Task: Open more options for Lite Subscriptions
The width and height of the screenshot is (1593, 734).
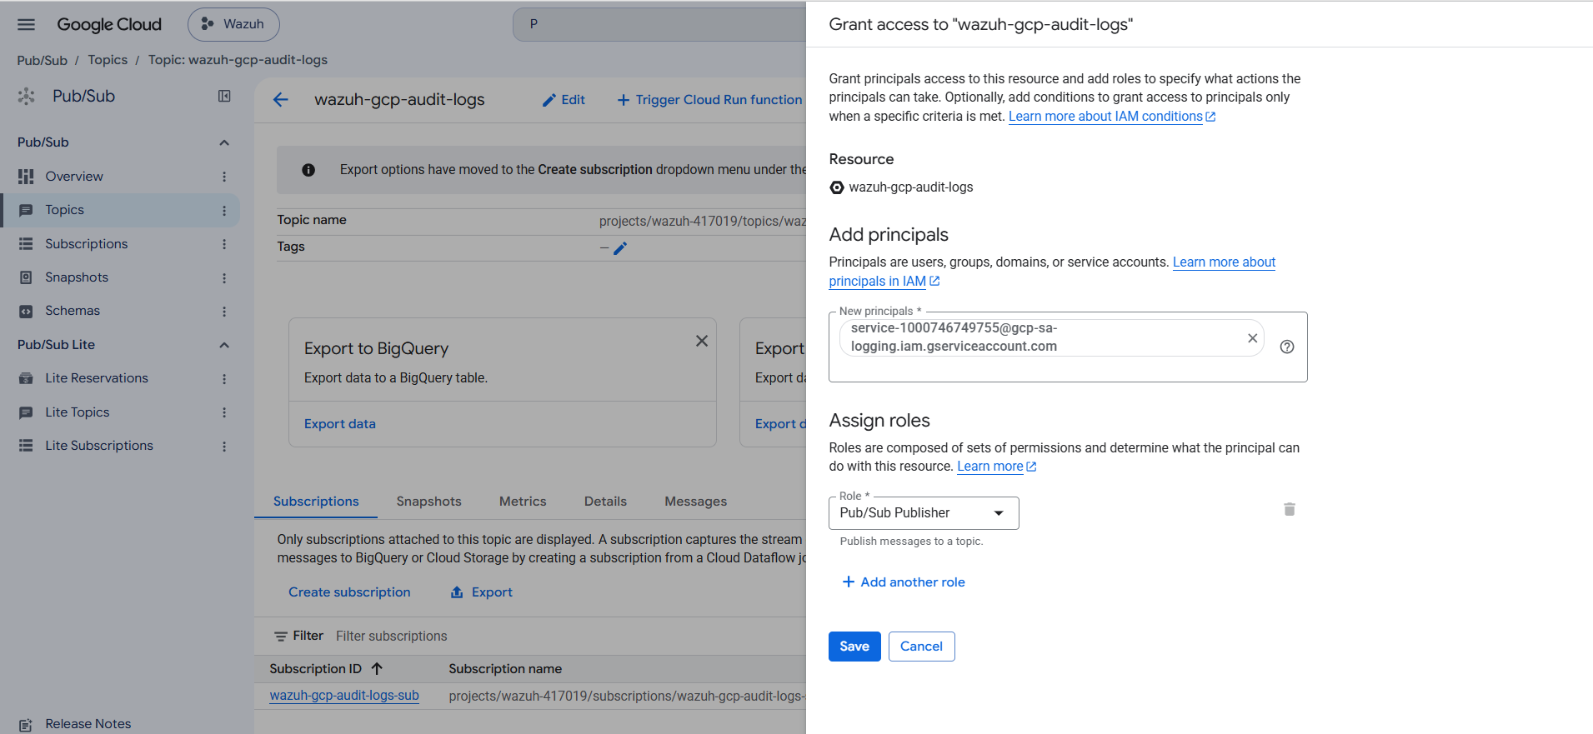Action: 224,447
